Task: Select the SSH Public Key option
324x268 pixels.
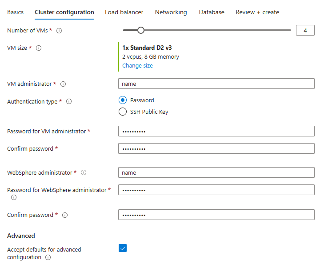Action: pyautogui.click(x=123, y=112)
